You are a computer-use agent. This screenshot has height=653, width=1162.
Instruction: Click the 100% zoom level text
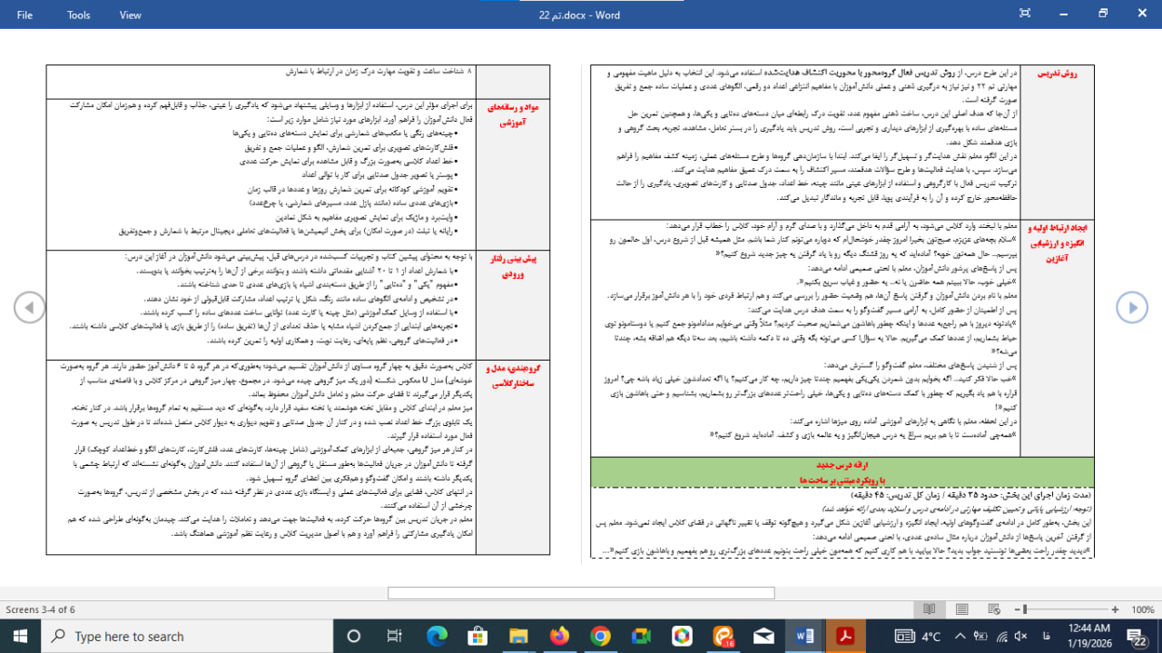click(1142, 609)
